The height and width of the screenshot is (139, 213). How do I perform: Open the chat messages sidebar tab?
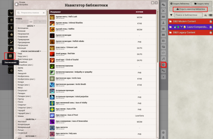[163, 5]
